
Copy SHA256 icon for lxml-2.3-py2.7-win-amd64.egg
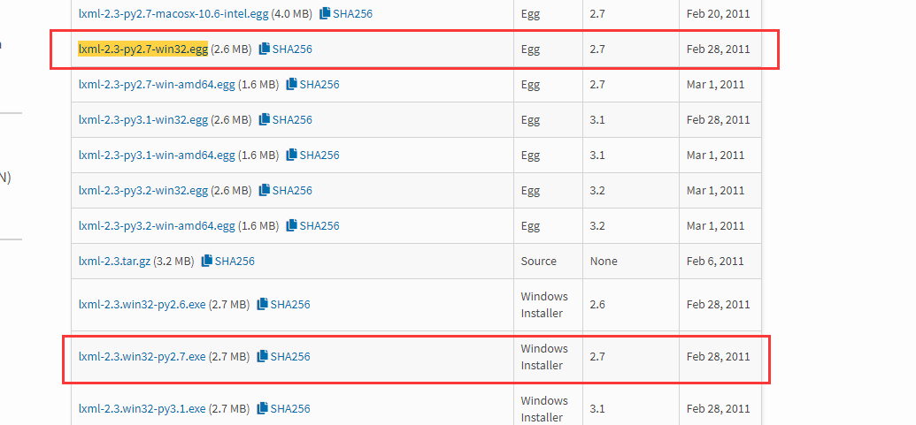[291, 85]
